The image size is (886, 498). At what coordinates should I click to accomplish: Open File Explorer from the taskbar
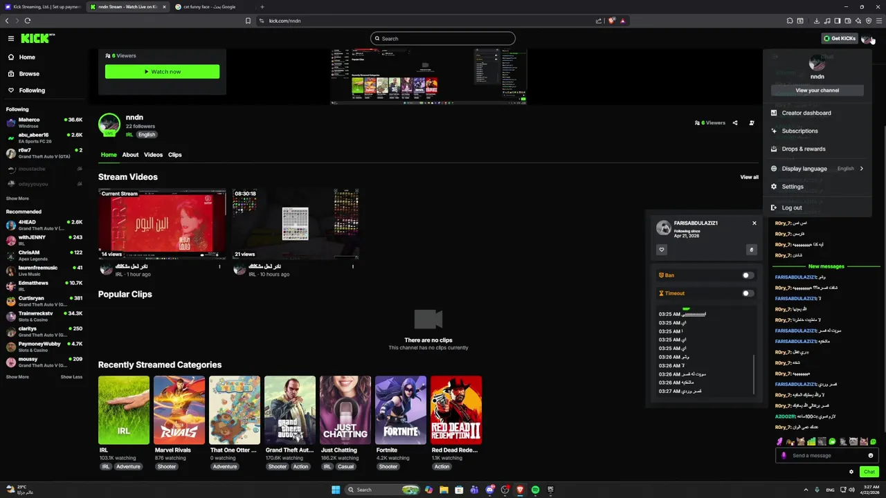click(x=444, y=490)
